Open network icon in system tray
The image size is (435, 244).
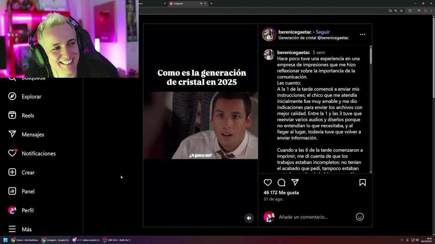point(413,240)
